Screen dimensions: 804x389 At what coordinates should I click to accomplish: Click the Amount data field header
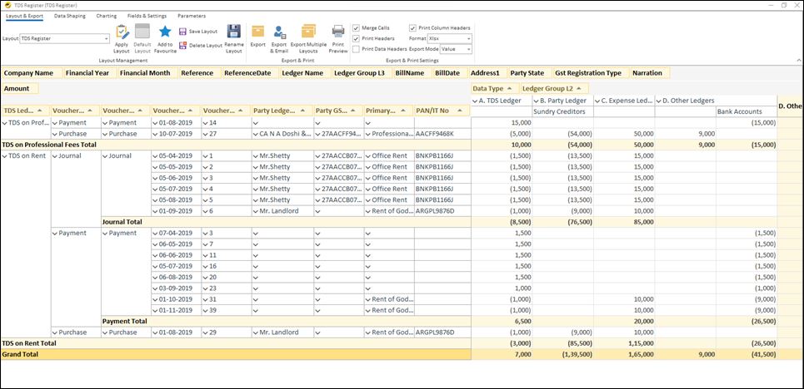[x=19, y=89]
